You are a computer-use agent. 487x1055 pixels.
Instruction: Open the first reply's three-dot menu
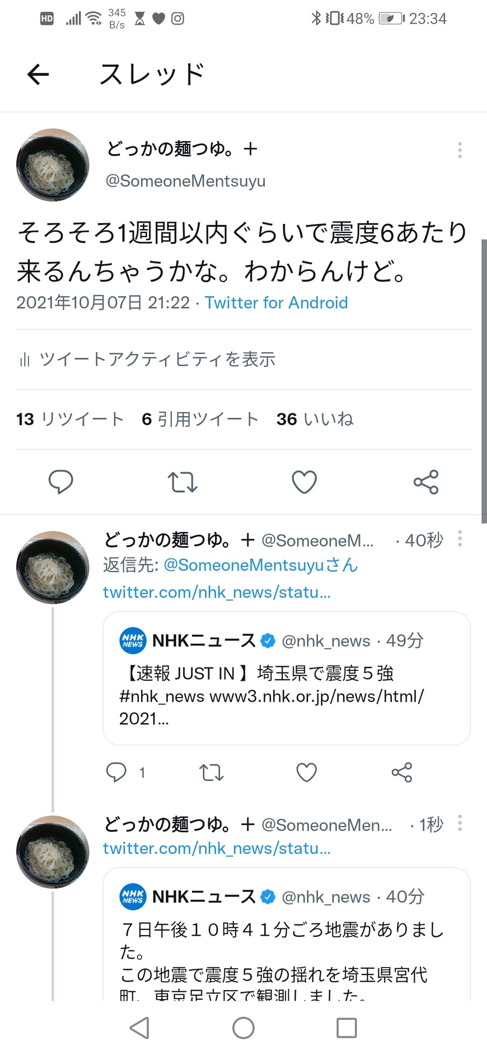click(460, 539)
